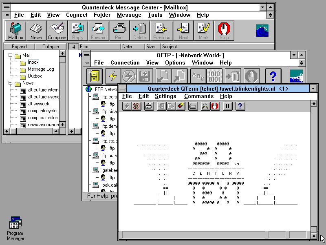Image resolution: width=326 pixels, height=245 pixels.
Task: Open Mailbox in Message Center toolbar
Action: click(15, 31)
